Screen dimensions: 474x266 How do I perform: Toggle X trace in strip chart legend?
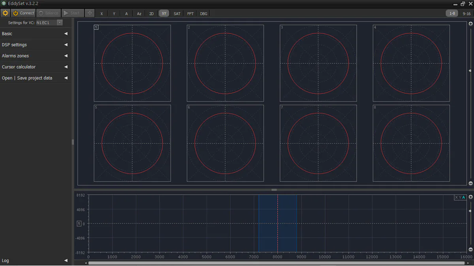(x=456, y=197)
